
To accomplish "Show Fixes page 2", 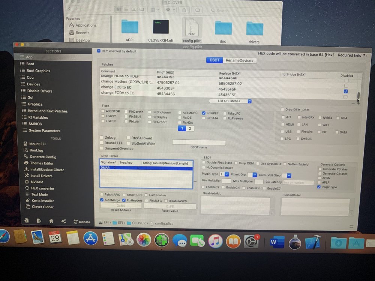I will [190, 129].
